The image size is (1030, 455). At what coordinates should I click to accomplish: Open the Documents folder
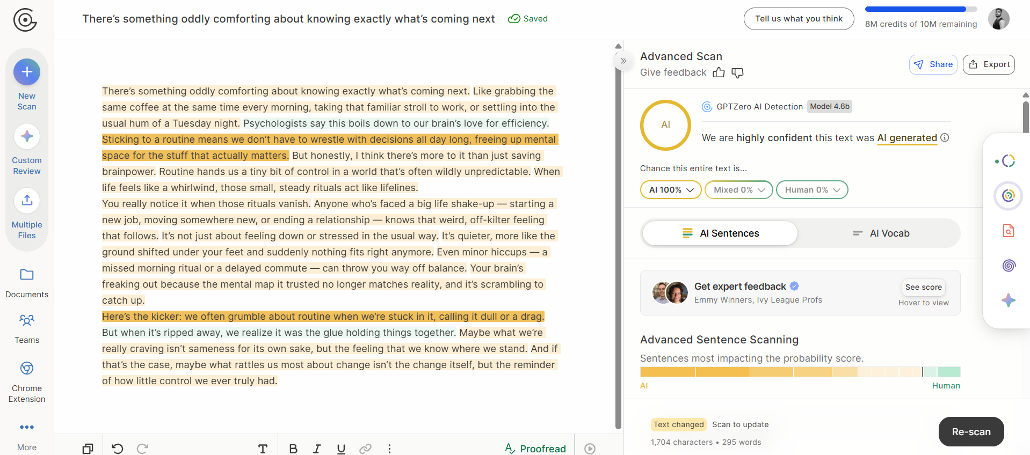pos(27,283)
